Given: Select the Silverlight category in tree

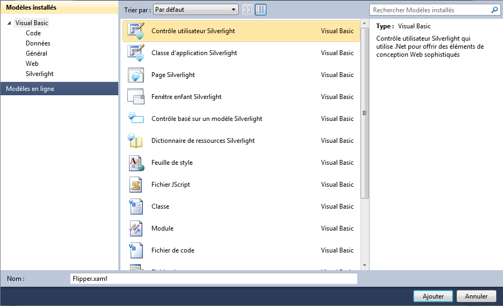Looking at the screenshot, I should click(x=40, y=74).
